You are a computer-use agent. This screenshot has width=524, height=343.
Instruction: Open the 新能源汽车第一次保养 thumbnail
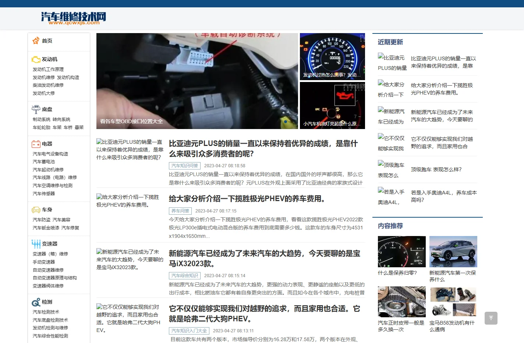[x=453, y=251]
